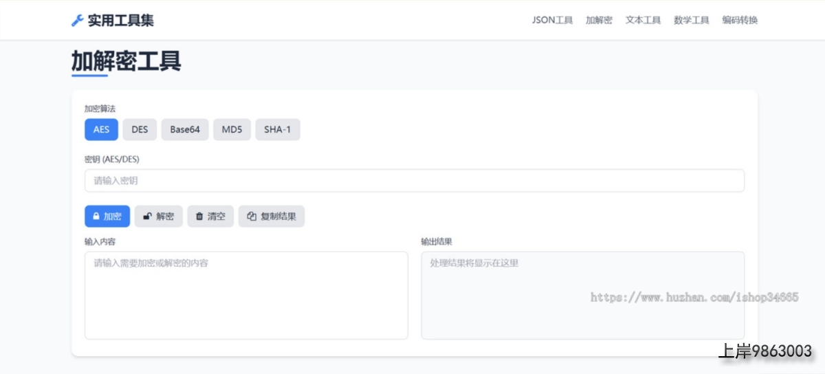The width and height of the screenshot is (825, 374).
Task: Open the JSON工具 navigation item
Action: tap(552, 21)
